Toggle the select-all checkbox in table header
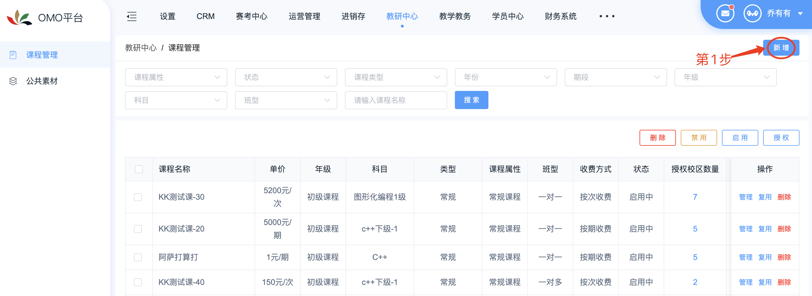Image resolution: width=812 pixels, height=296 pixels. (x=139, y=169)
